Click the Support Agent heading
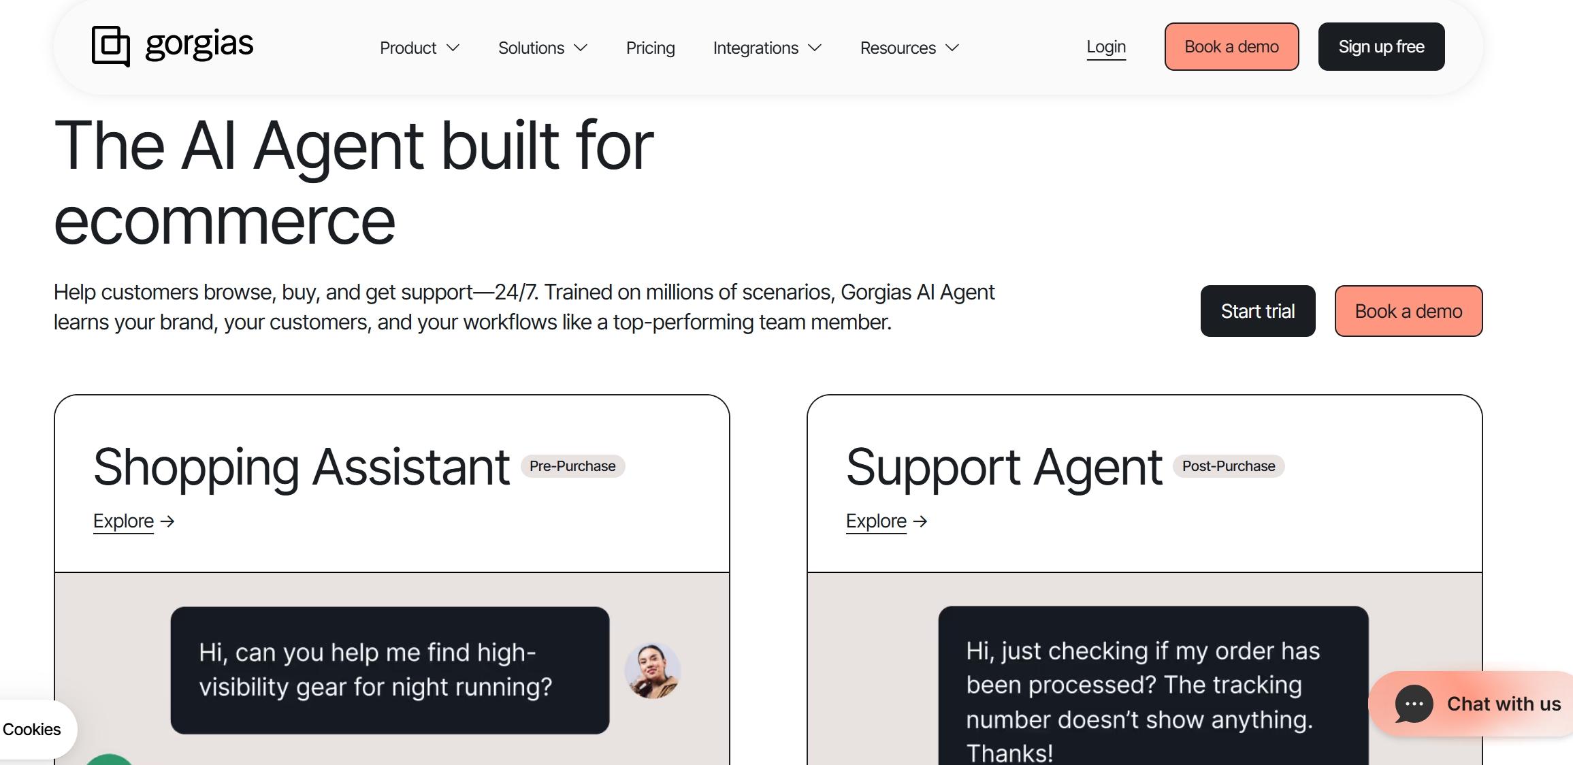1573x765 pixels. click(x=1004, y=468)
